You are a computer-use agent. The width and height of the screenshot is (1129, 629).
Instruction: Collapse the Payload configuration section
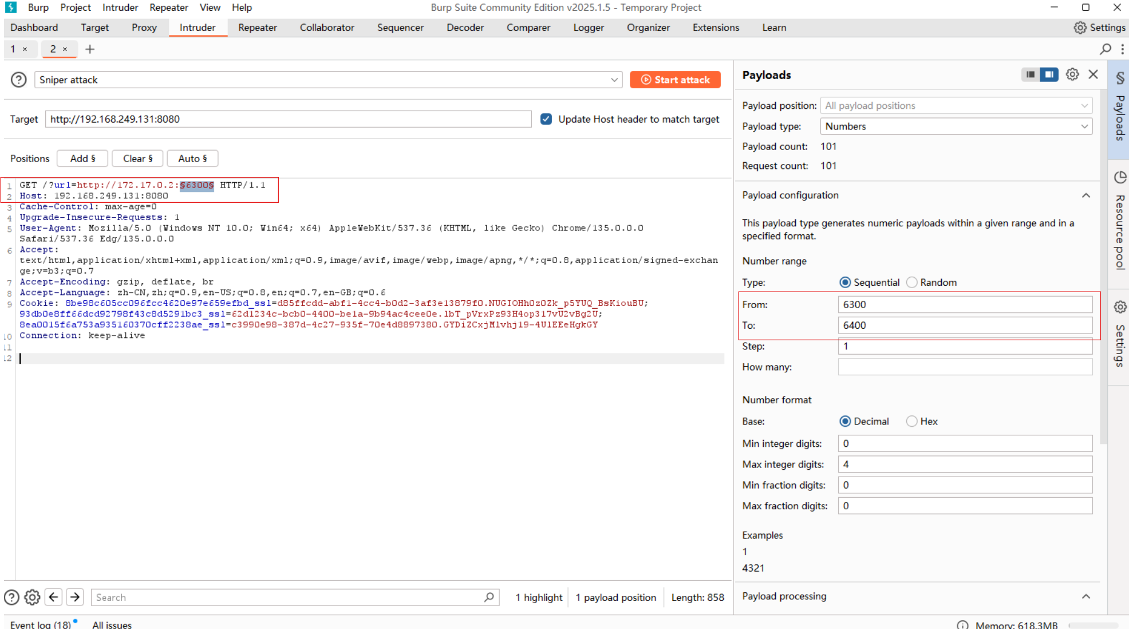pyautogui.click(x=1085, y=195)
